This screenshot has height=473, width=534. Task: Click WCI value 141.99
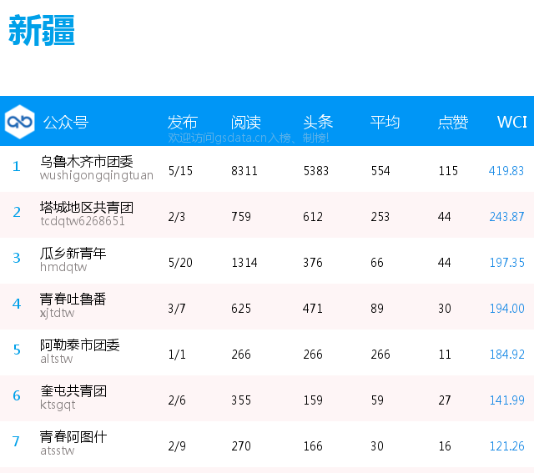506,400
